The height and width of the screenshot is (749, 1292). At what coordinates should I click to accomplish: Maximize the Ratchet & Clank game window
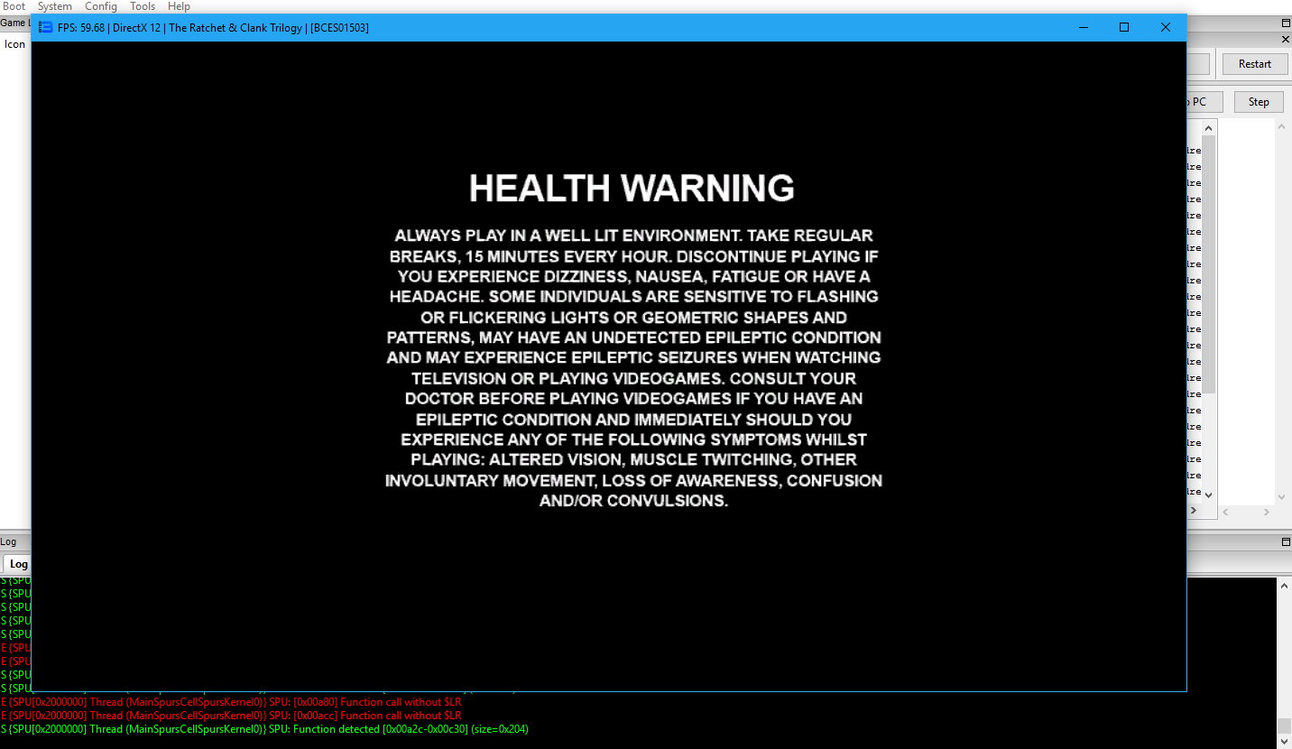pos(1124,28)
